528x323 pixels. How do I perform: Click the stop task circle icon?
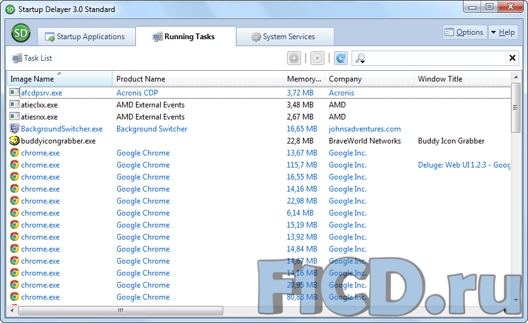317,58
